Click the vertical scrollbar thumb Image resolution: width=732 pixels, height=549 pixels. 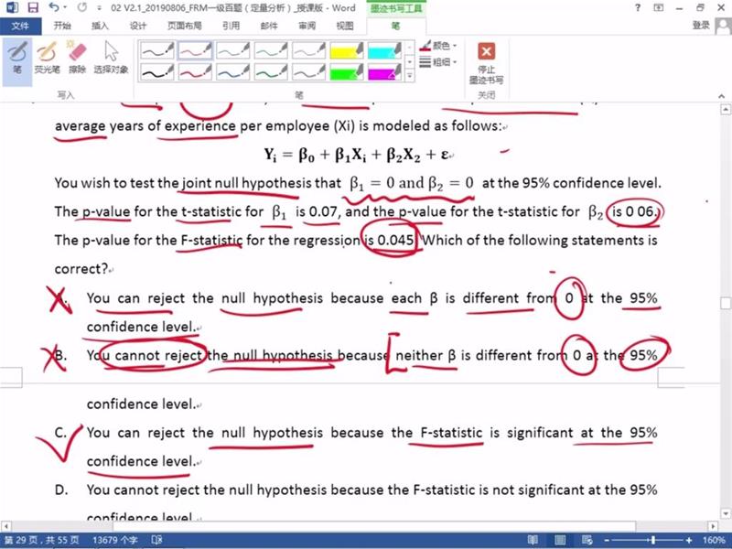tap(726, 303)
